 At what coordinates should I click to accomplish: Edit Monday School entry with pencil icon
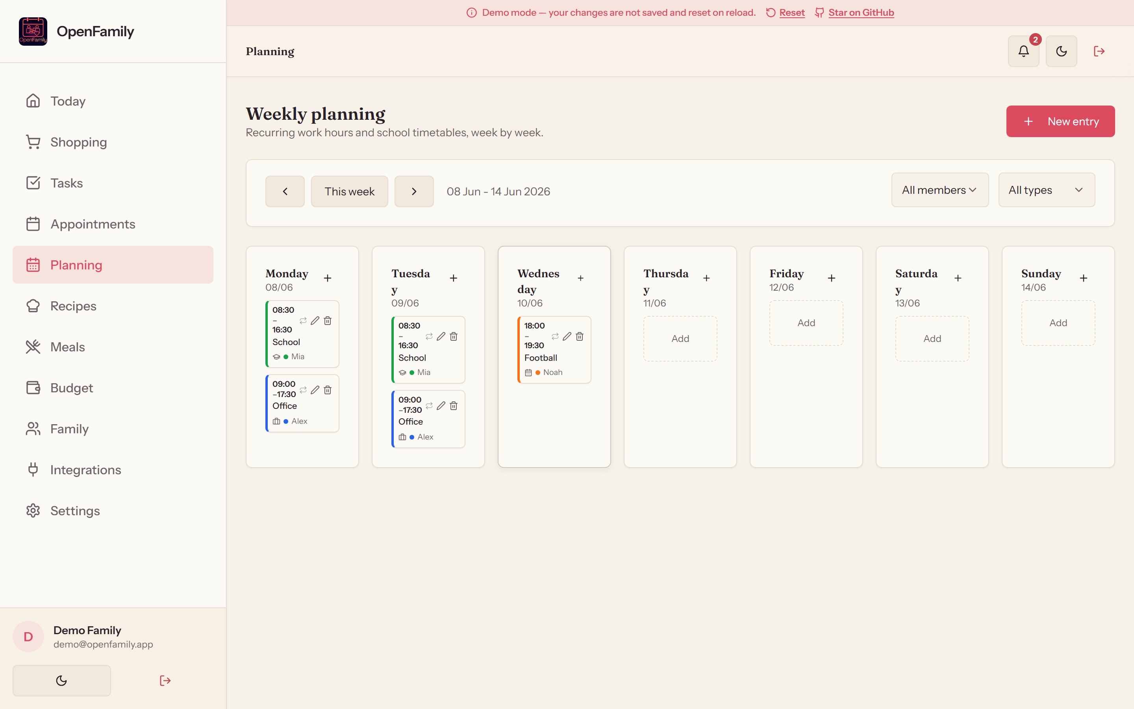[x=315, y=321]
